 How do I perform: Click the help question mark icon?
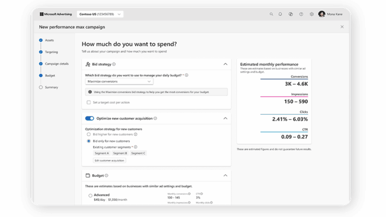[x=300, y=14]
